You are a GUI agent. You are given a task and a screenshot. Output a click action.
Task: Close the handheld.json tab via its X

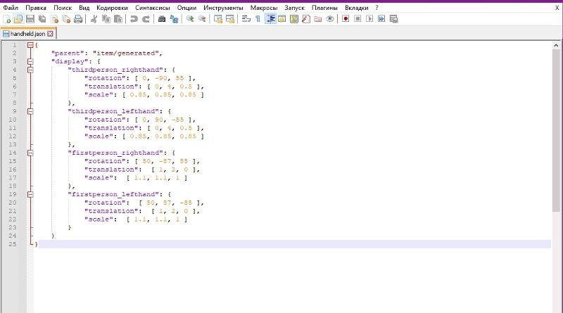[x=51, y=33]
